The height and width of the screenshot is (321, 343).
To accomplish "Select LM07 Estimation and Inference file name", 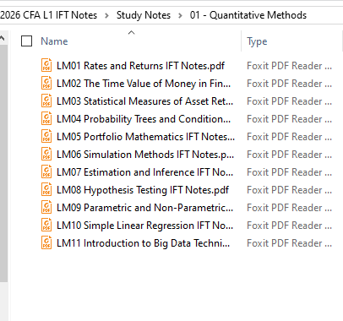I will point(145,172).
